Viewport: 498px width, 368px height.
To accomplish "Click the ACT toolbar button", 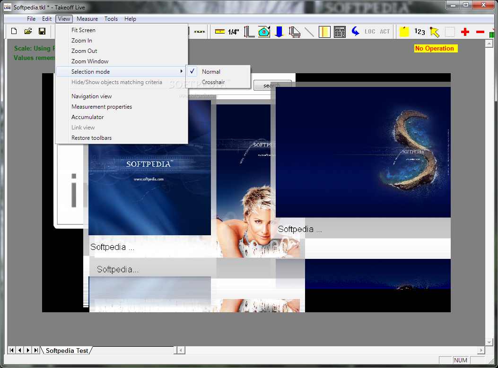I will click(384, 31).
